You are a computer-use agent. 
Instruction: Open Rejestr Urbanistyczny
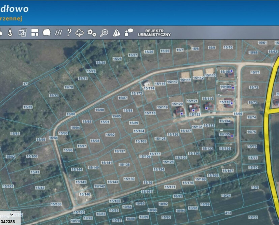(154, 33)
